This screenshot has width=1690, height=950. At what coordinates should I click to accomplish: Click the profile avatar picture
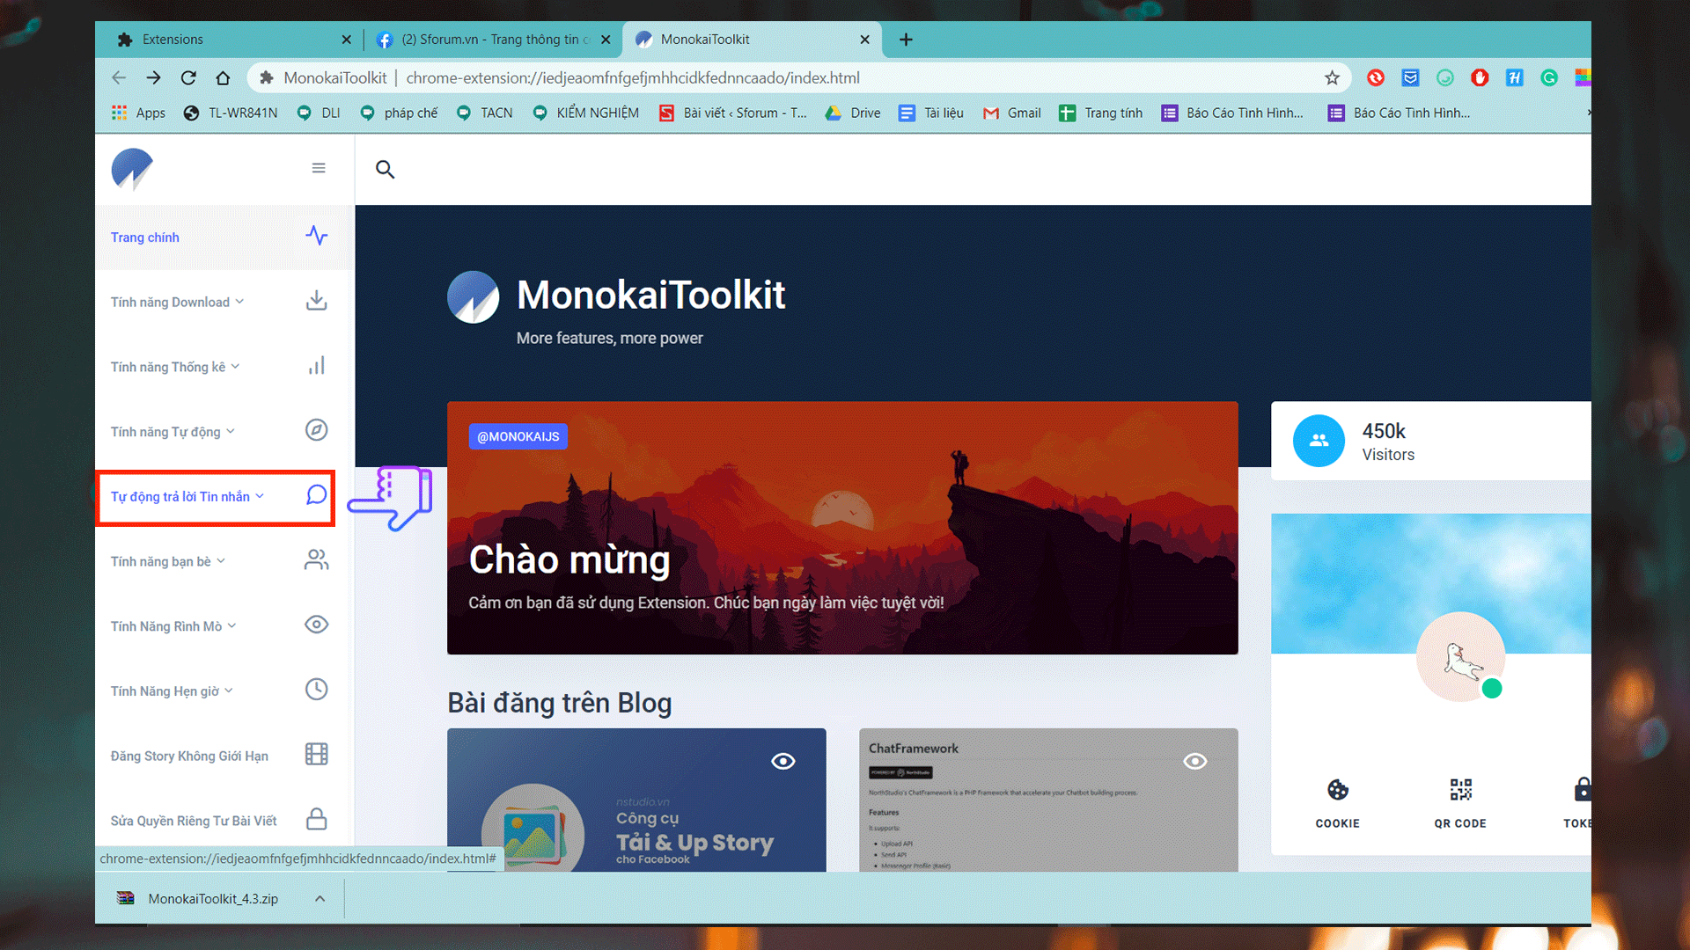pos(1460,656)
